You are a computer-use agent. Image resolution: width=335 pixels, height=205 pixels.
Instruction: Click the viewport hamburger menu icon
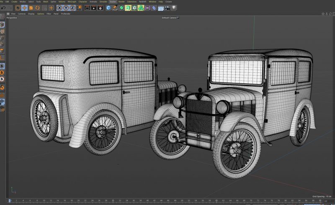click(8, 14)
